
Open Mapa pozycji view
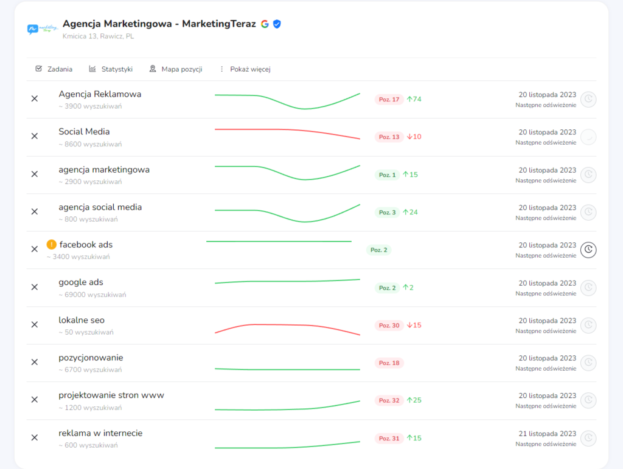pyautogui.click(x=176, y=69)
